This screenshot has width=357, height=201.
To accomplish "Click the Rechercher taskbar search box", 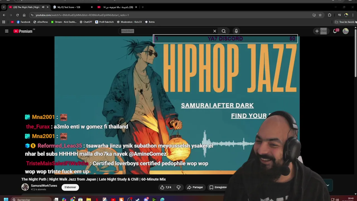I will (x=31, y=199).
